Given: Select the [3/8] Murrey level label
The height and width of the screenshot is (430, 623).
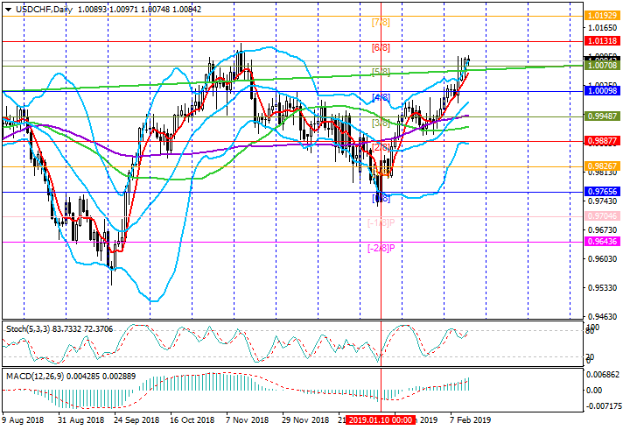Looking at the screenshot, I should (x=381, y=123).
